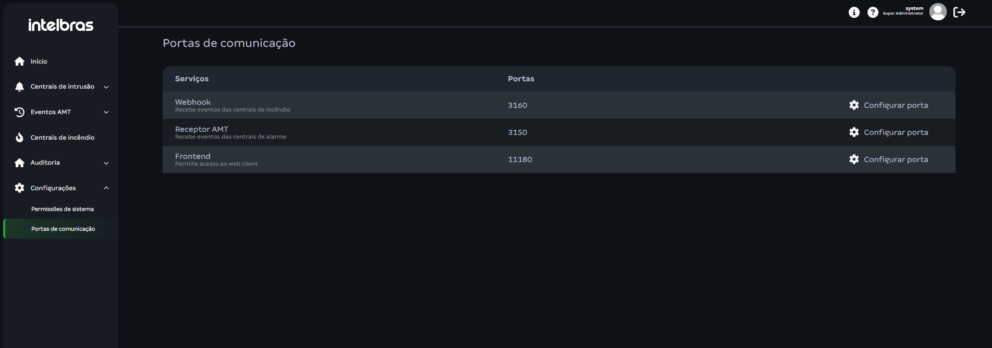Click the Frontend row gear icon
Image resolution: width=992 pixels, height=348 pixels.
(854, 159)
